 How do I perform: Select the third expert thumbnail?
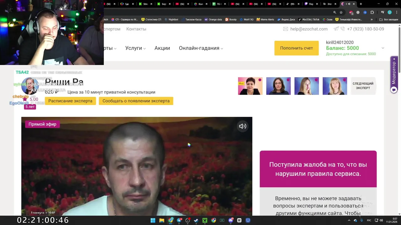[x=307, y=86]
